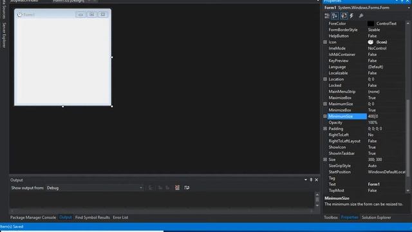Select Language (Default) value
The width and height of the screenshot is (412, 232).
375,67
